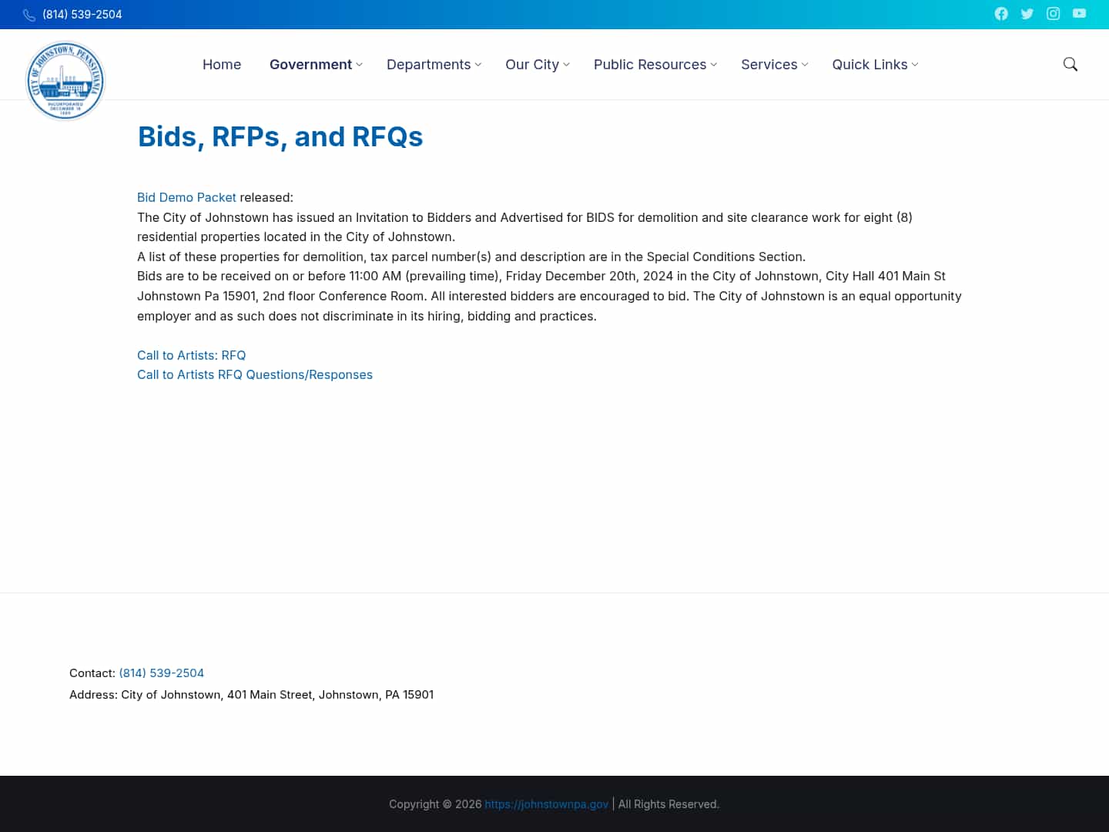Call the footer phone number link
This screenshot has width=1109, height=832.
[x=162, y=673]
